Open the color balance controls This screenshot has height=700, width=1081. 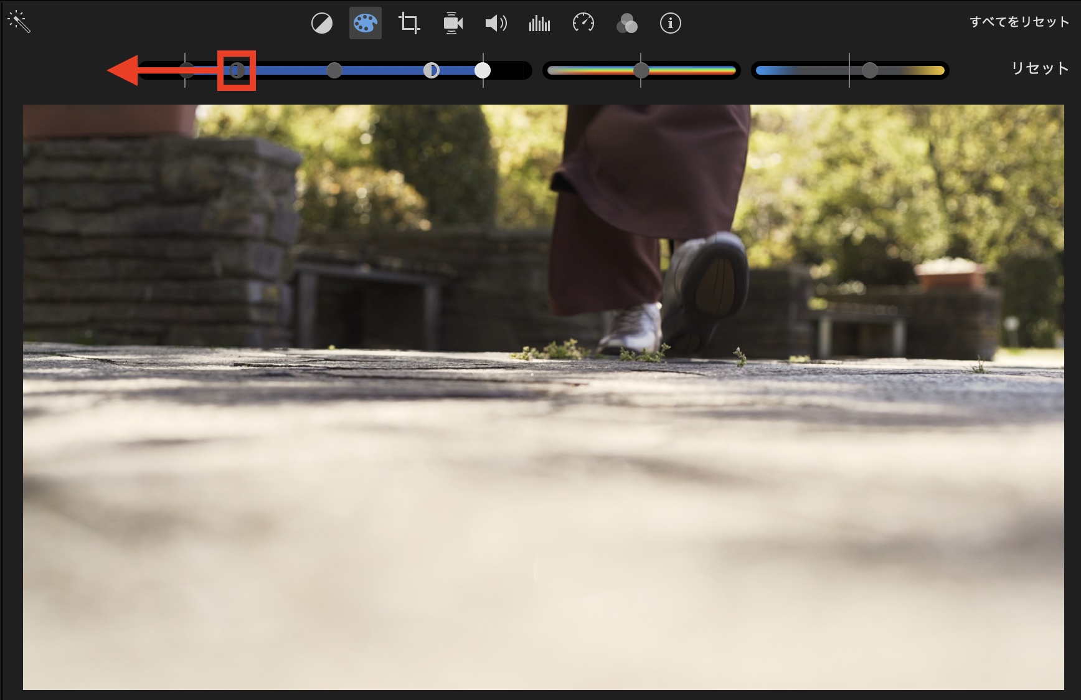click(x=322, y=24)
